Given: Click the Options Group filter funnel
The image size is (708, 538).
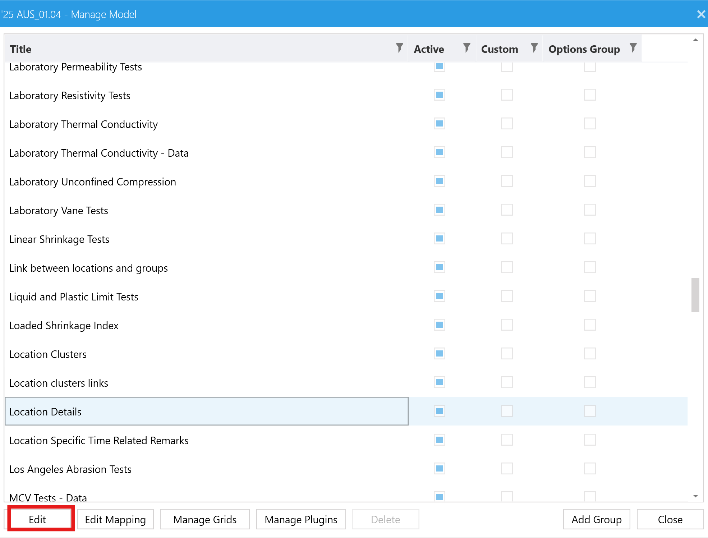Looking at the screenshot, I should (x=633, y=48).
